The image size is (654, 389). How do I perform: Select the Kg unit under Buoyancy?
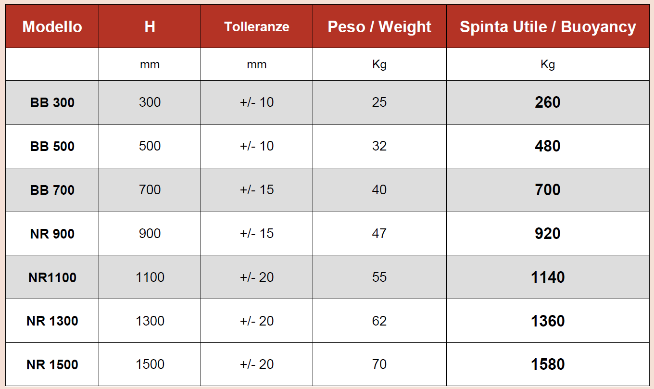tap(548, 64)
